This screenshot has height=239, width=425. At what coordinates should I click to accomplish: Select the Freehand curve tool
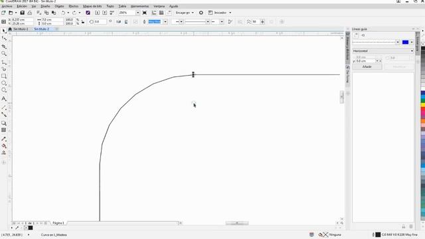[x=4, y=62]
